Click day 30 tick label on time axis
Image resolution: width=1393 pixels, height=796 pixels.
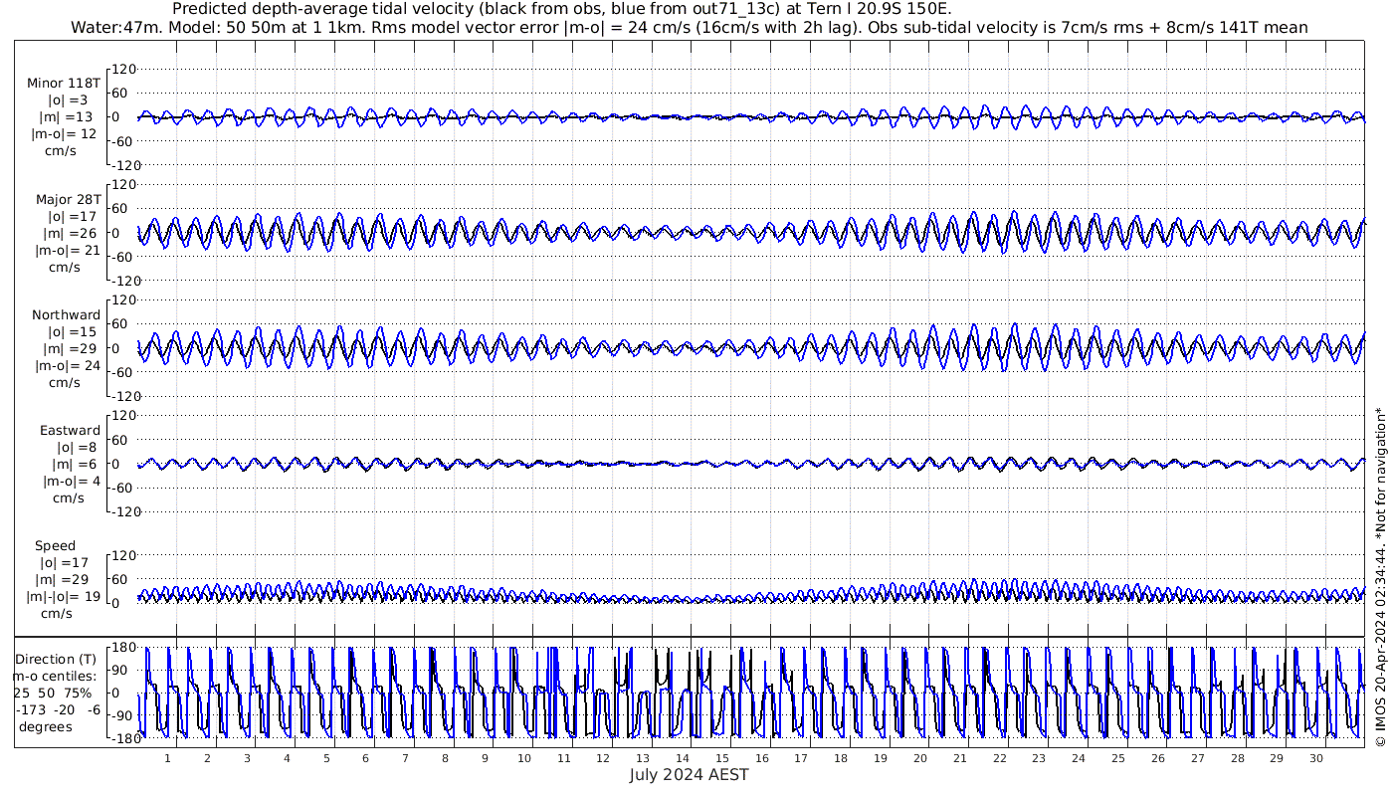pos(1315,758)
